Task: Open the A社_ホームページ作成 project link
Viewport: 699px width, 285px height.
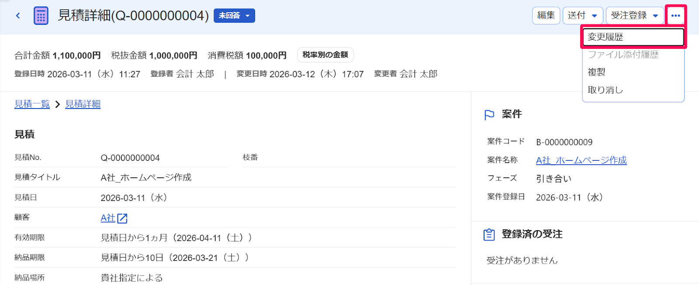Action: click(x=581, y=160)
